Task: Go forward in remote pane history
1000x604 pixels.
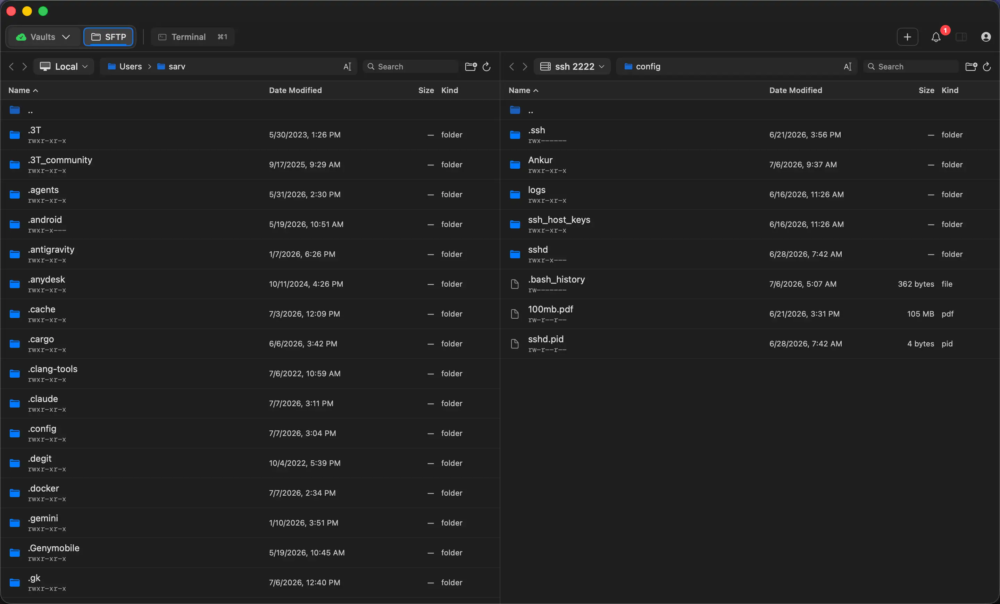Action: [x=525, y=67]
